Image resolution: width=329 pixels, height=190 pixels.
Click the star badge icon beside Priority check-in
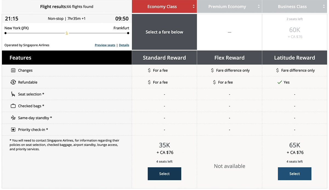13,129
